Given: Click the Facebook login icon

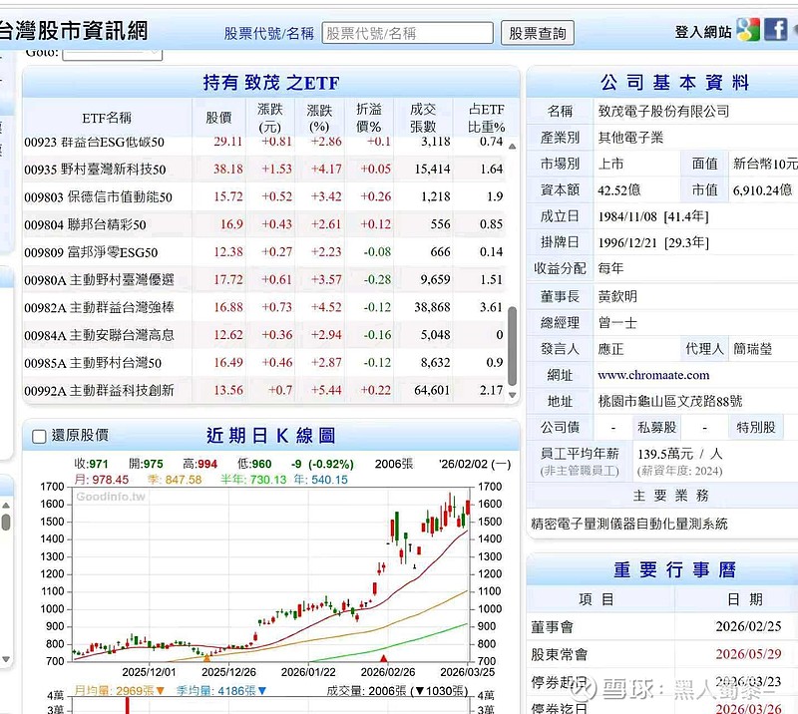Looking at the screenshot, I should tap(776, 30).
